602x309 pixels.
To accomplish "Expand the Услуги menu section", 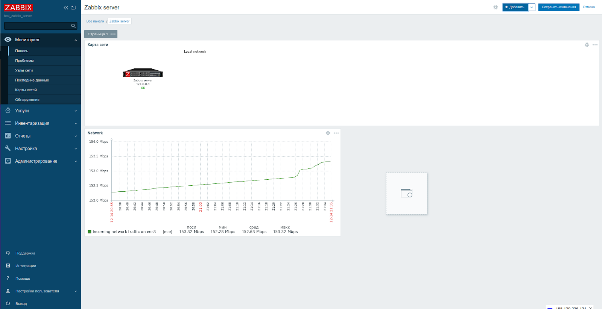I will click(x=41, y=111).
